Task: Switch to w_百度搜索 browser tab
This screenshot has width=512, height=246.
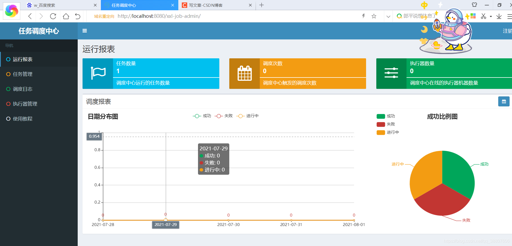Action: 62,5
